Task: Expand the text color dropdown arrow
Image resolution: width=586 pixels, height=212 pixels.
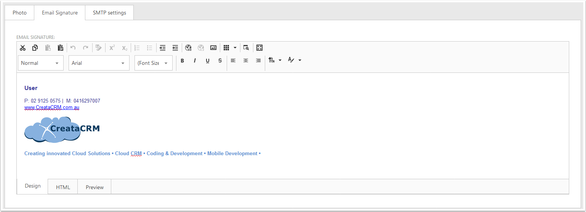Action: click(300, 60)
